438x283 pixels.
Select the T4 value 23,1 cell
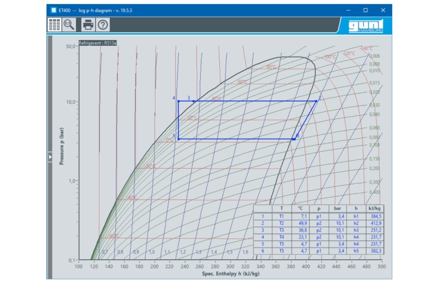[x=301, y=237]
